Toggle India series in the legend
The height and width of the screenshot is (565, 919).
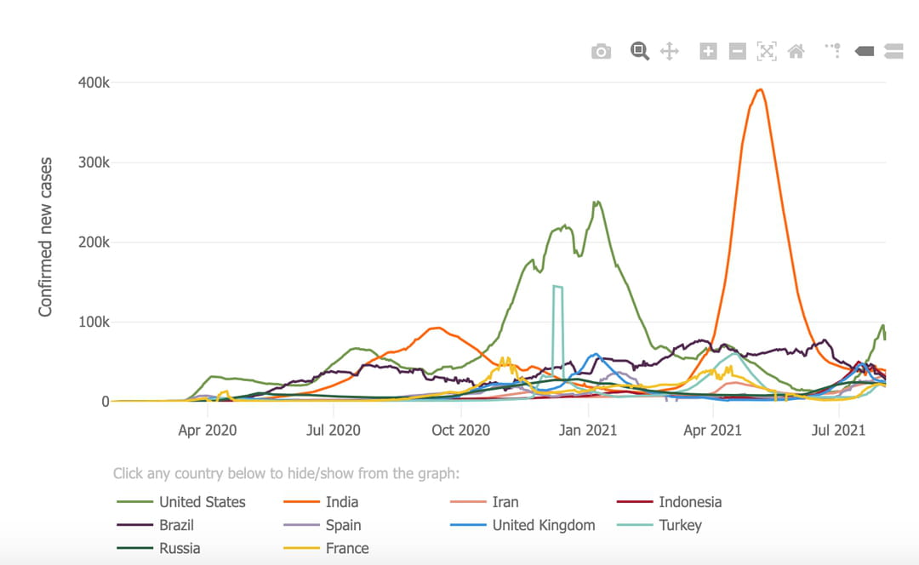point(342,502)
